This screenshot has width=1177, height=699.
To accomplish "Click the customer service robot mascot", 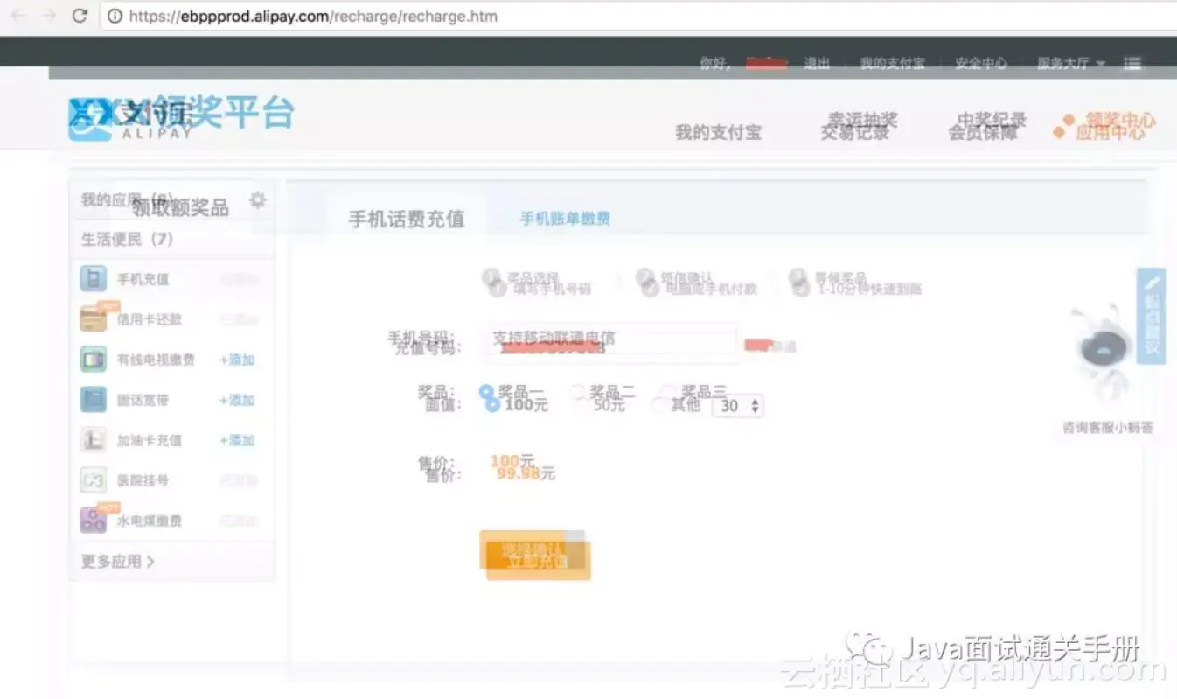I will (1104, 352).
